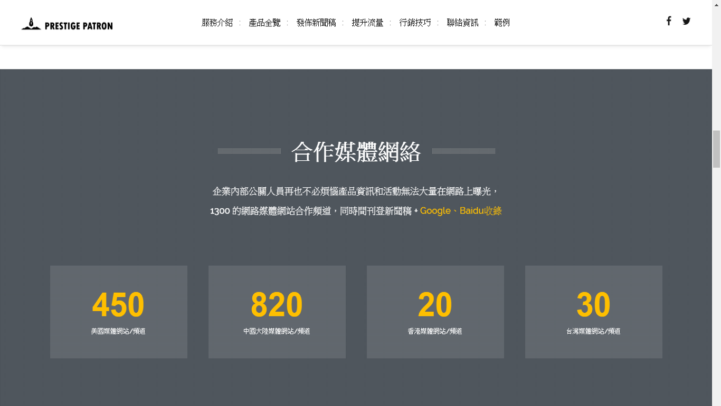Click the 台灣媒體網站/頻道 label
Viewport: 721px width, 406px height.
point(593,331)
